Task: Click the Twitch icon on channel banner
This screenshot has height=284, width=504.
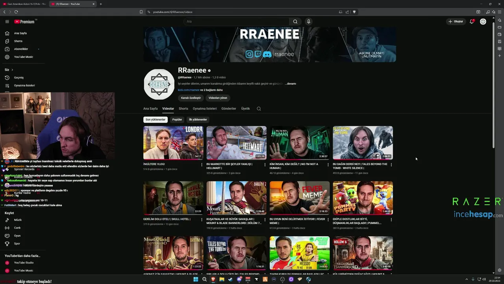Action: (258, 54)
